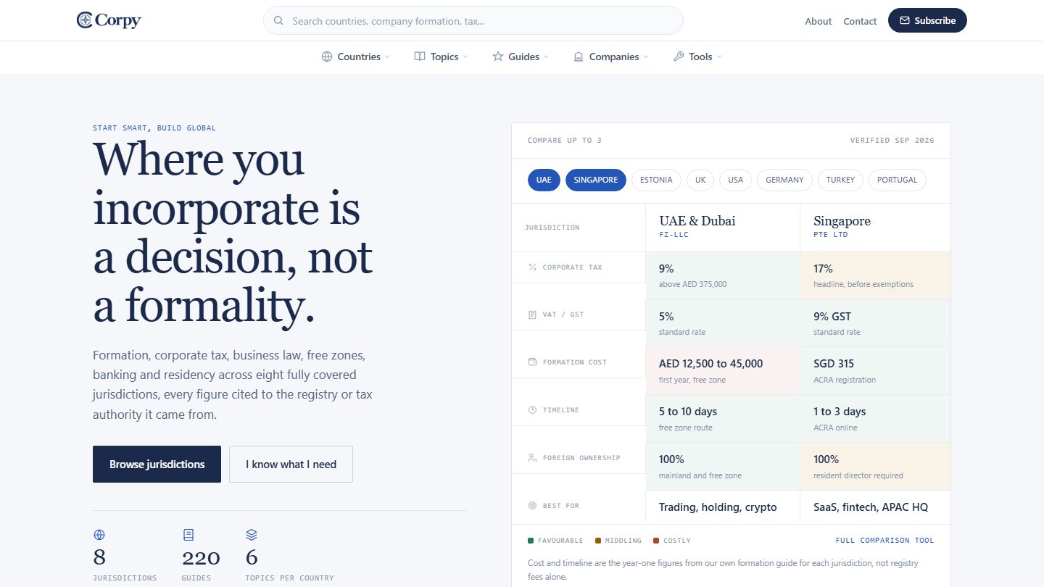
Task: Click the globe icon beside Countries
Action: tap(327, 57)
